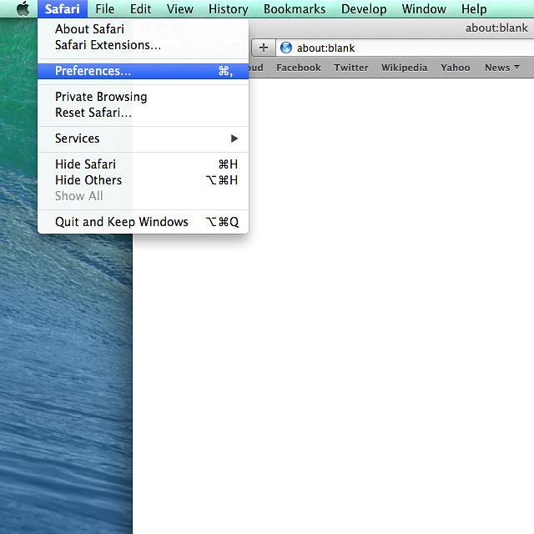Click the plus add-bookmark button

[264, 48]
